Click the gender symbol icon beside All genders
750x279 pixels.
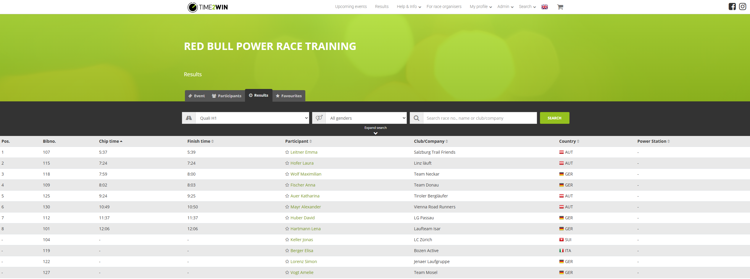319,118
